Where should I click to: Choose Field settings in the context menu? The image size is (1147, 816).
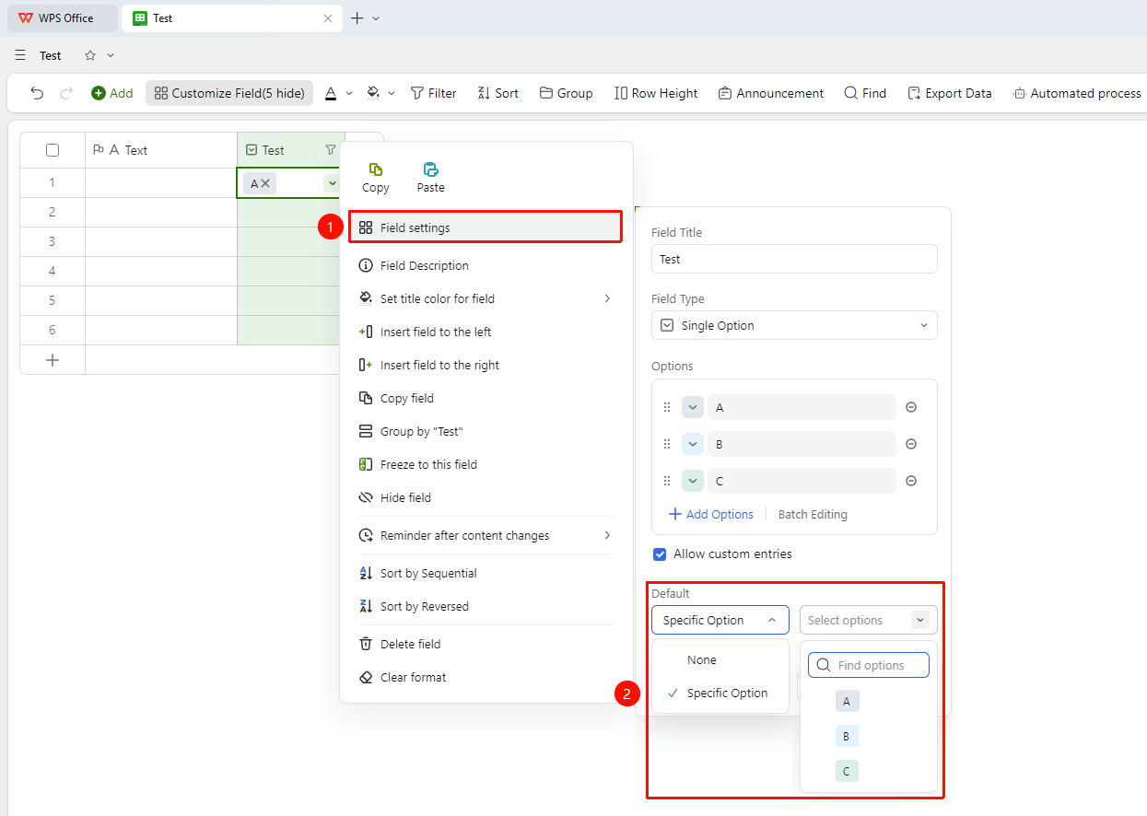pyautogui.click(x=486, y=227)
